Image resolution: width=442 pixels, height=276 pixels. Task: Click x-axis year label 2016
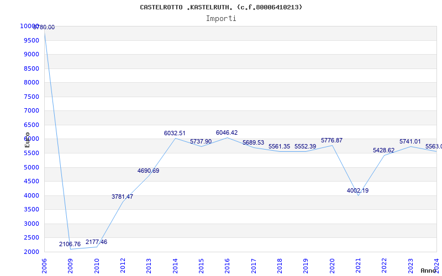pyautogui.click(x=228, y=266)
